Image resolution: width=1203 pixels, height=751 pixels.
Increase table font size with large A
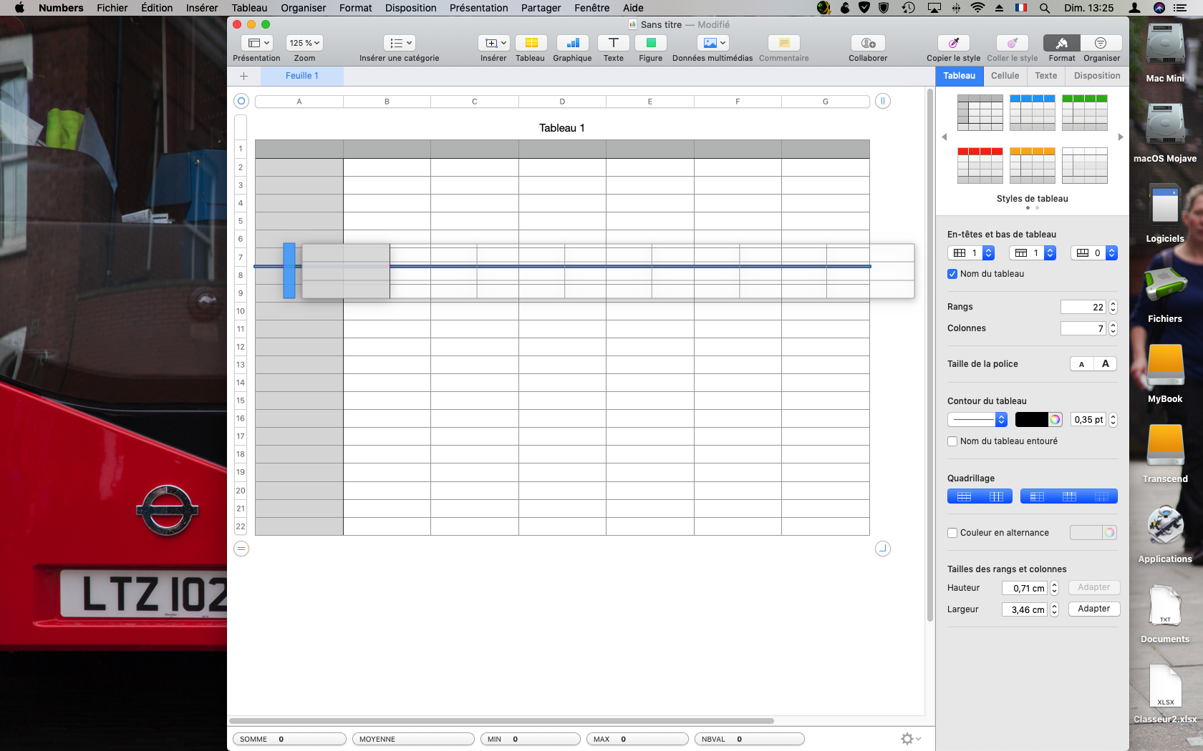coord(1106,364)
